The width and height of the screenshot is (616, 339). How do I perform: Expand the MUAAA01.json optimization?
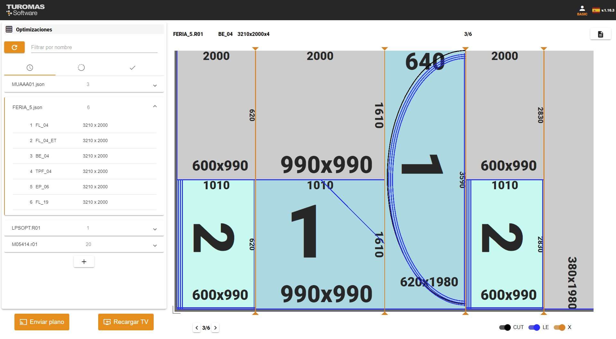(155, 85)
